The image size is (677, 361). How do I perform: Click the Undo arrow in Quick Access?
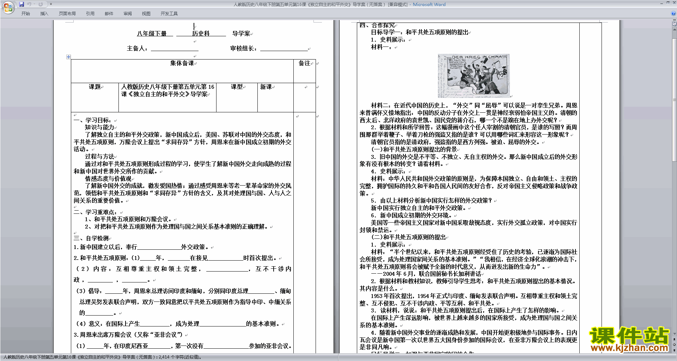29,4
